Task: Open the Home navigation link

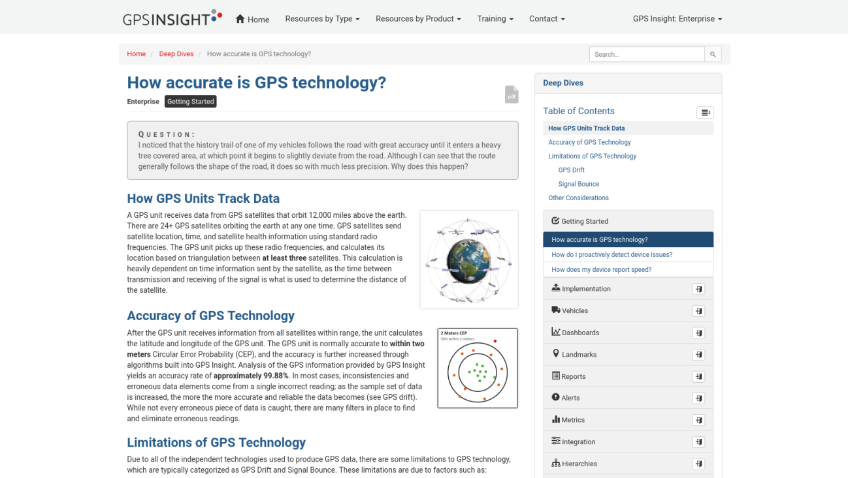Action: (252, 19)
